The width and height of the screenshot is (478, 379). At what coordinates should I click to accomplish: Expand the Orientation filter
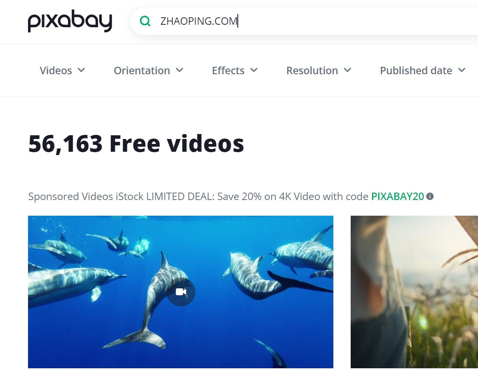point(148,71)
